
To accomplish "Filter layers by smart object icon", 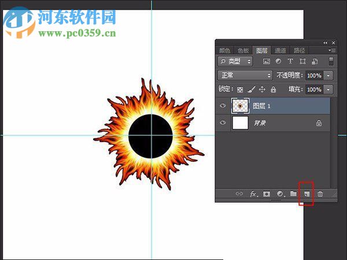I will pos(315,61).
